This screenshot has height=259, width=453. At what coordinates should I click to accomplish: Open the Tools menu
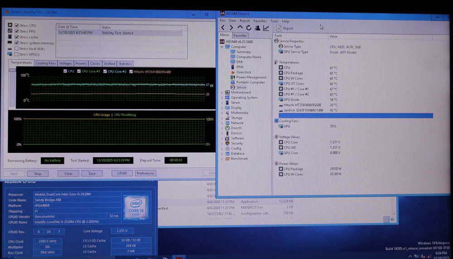tap(274, 21)
